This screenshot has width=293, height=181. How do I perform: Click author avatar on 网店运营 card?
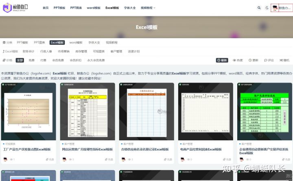(x=64, y=159)
